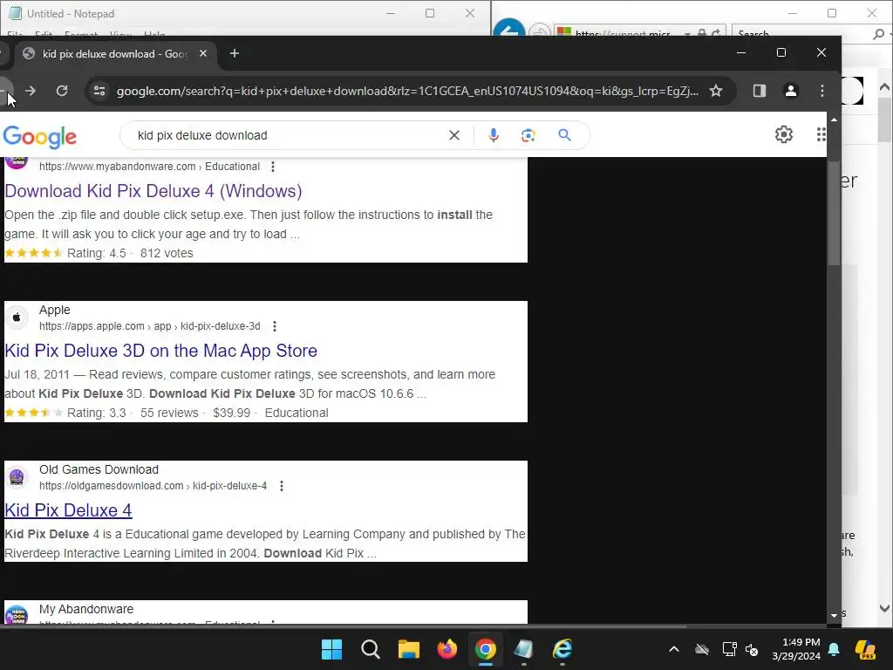Click the Chrome taskbar icon
This screenshot has width=893, height=670.
pos(485,649)
